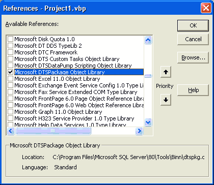Click the Help button
Viewport: 214px width, 185px height.
click(x=193, y=90)
